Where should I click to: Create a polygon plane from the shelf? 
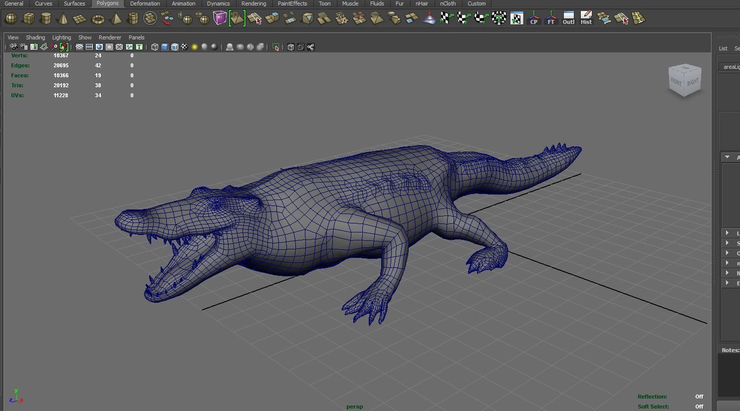[x=80, y=19]
